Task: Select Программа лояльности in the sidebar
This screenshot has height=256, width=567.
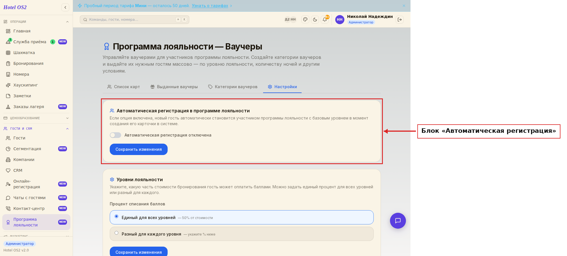Action: pyautogui.click(x=36, y=222)
